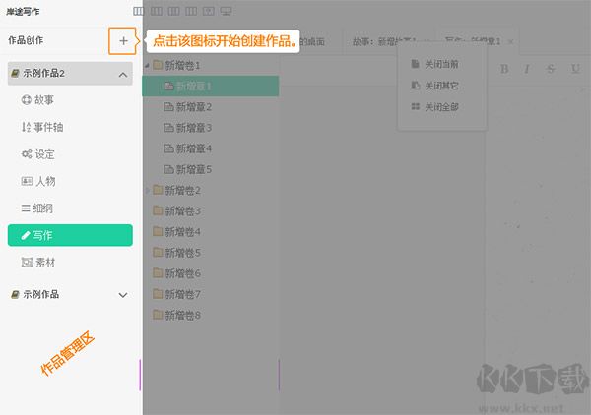The height and width of the screenshot is (415, 591).
Task: Expand the 示例作品 work with its chevron
Action: (123, 295)
